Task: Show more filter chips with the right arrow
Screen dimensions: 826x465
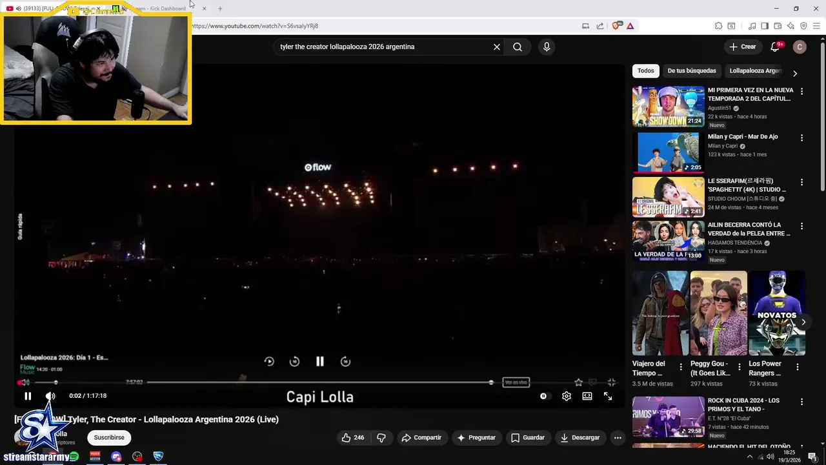Action: pos(795,74)
